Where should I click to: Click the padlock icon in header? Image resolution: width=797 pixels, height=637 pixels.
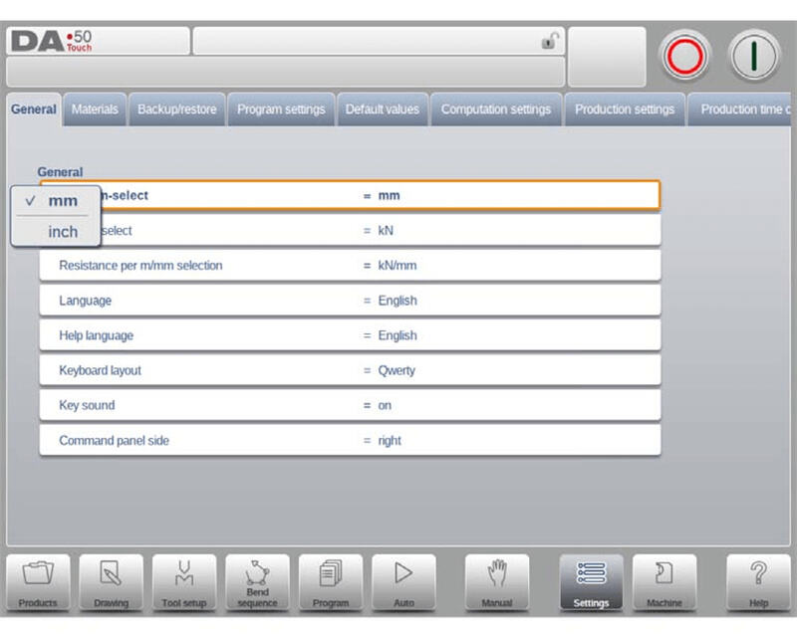[549, 42]
